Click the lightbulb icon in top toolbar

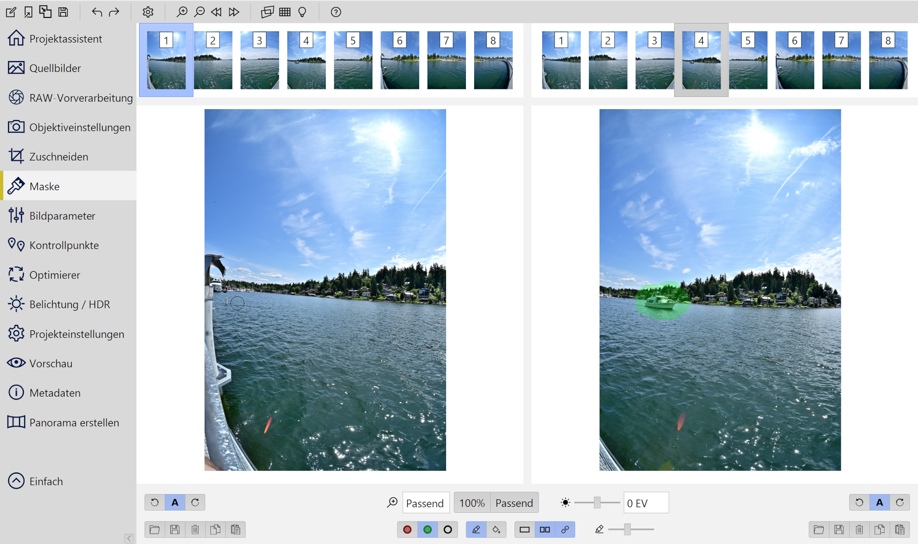click(x=302, y=12)
